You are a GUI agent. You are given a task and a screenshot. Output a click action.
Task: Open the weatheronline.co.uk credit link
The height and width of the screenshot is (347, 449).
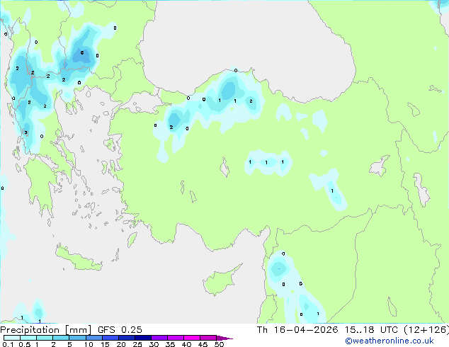point(390,341)
